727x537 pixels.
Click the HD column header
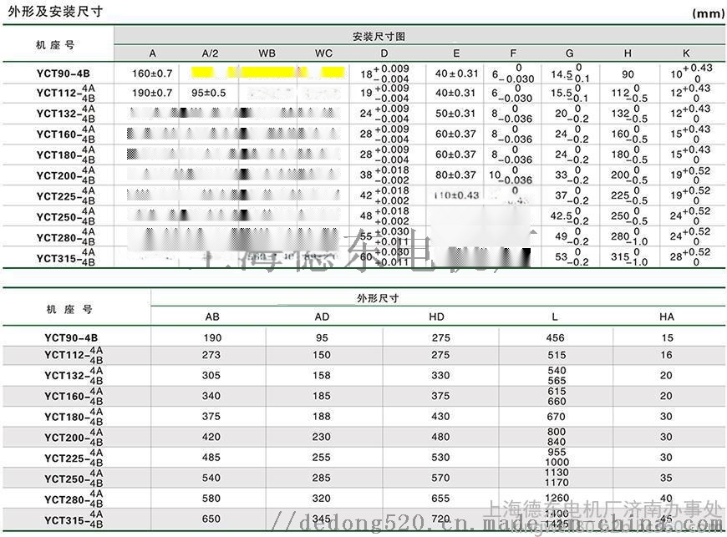pos(437,317)
